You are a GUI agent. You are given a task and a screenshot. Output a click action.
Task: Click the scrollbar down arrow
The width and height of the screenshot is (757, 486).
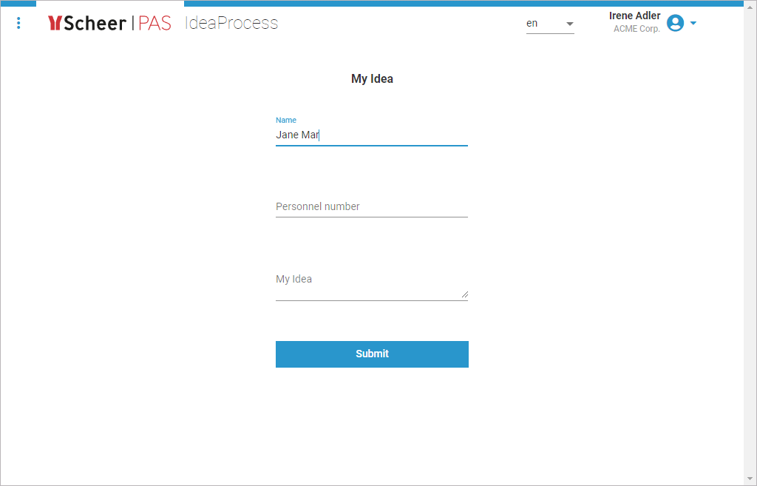tap(750, 479)
